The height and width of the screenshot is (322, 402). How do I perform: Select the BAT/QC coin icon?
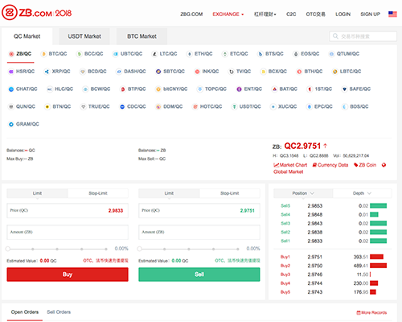tap(274, 89)
